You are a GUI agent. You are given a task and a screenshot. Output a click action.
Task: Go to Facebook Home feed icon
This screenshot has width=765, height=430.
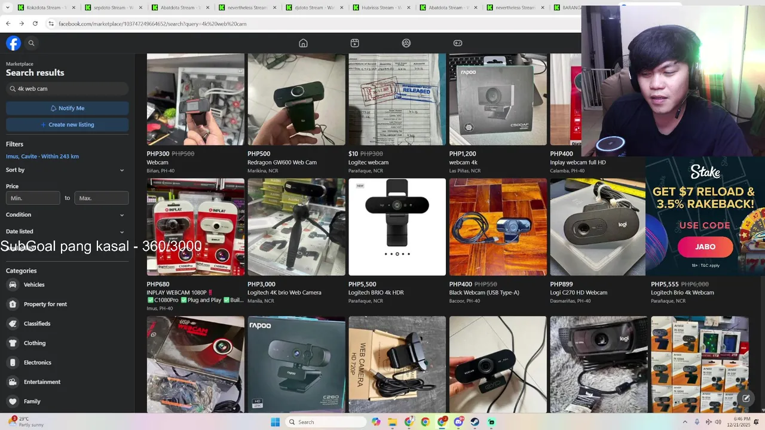coord(303,43)
